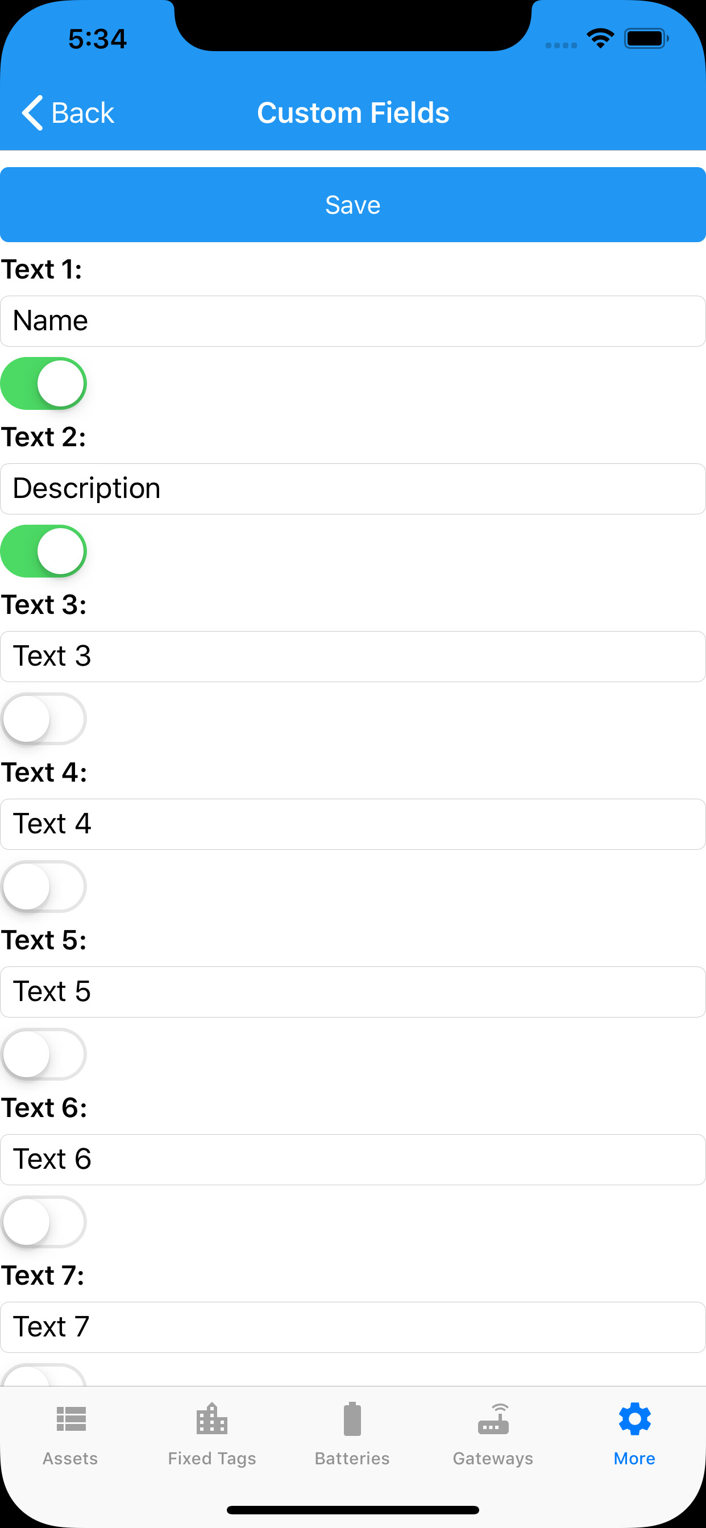
Task: Disable the Text 1 toggle
Action: pos(44,384)
